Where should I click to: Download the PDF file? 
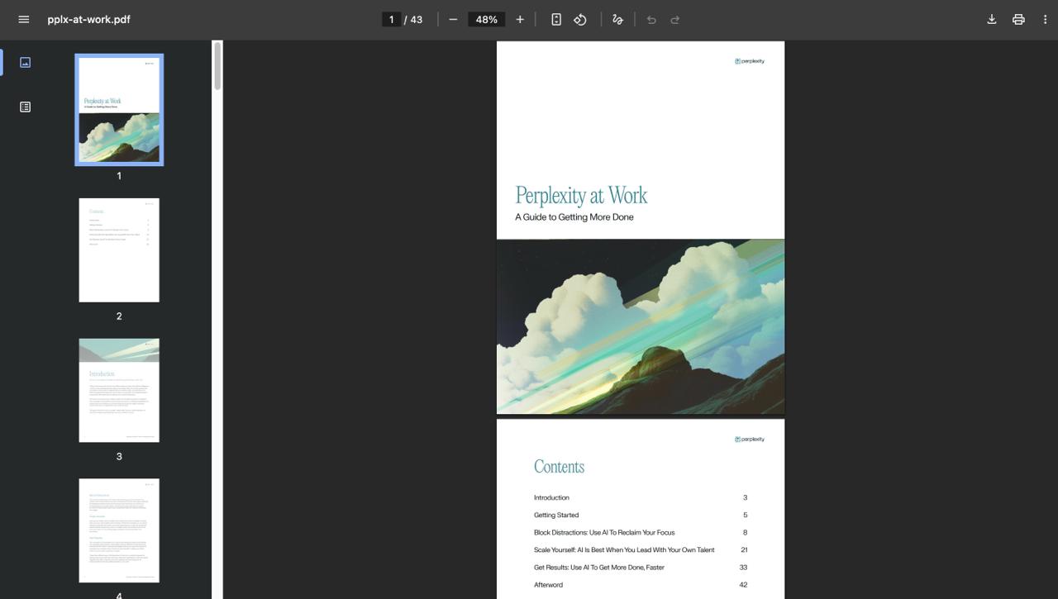point(992,19)
